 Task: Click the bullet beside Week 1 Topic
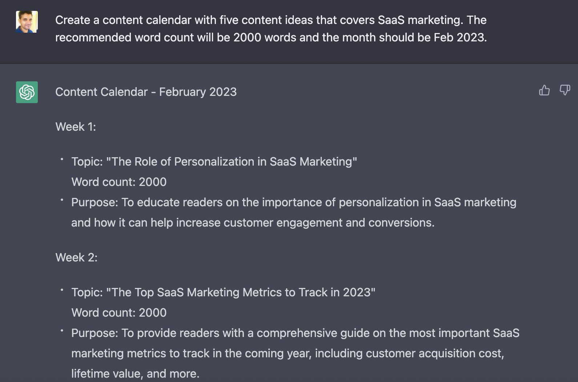coord(62,159)
